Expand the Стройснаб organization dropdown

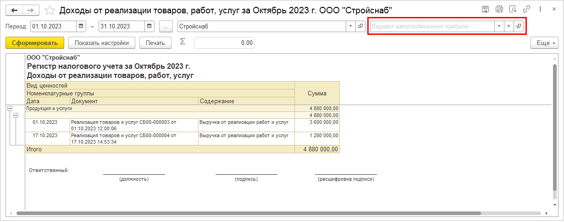click(x=351, y=27)
